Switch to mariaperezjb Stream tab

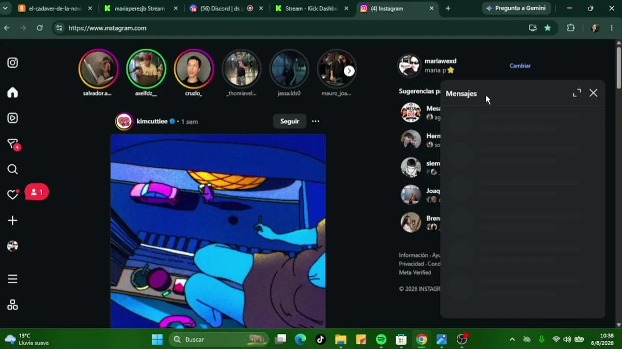pyautogui.click(x=140, y=8)
